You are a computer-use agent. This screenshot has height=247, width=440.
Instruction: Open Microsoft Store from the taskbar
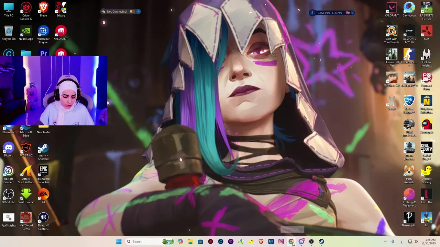(x=200, y=242)
